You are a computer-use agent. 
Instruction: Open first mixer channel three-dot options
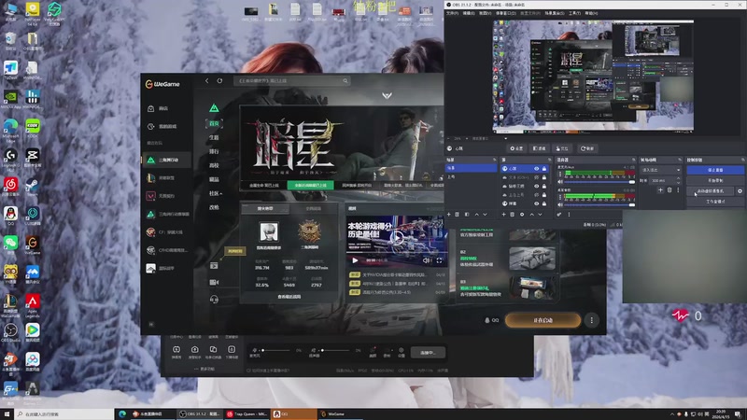(x=560, y=175)
